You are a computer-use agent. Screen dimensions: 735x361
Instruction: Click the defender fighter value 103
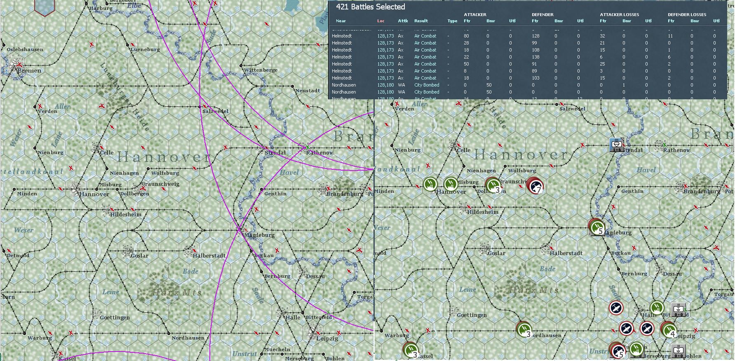[535, 78]
